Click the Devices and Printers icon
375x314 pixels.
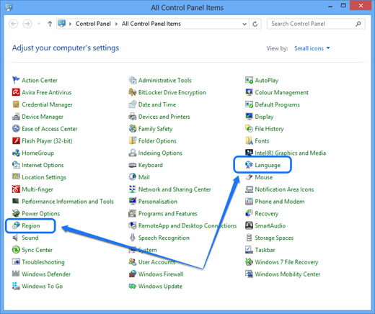click(x=133, y=117)
